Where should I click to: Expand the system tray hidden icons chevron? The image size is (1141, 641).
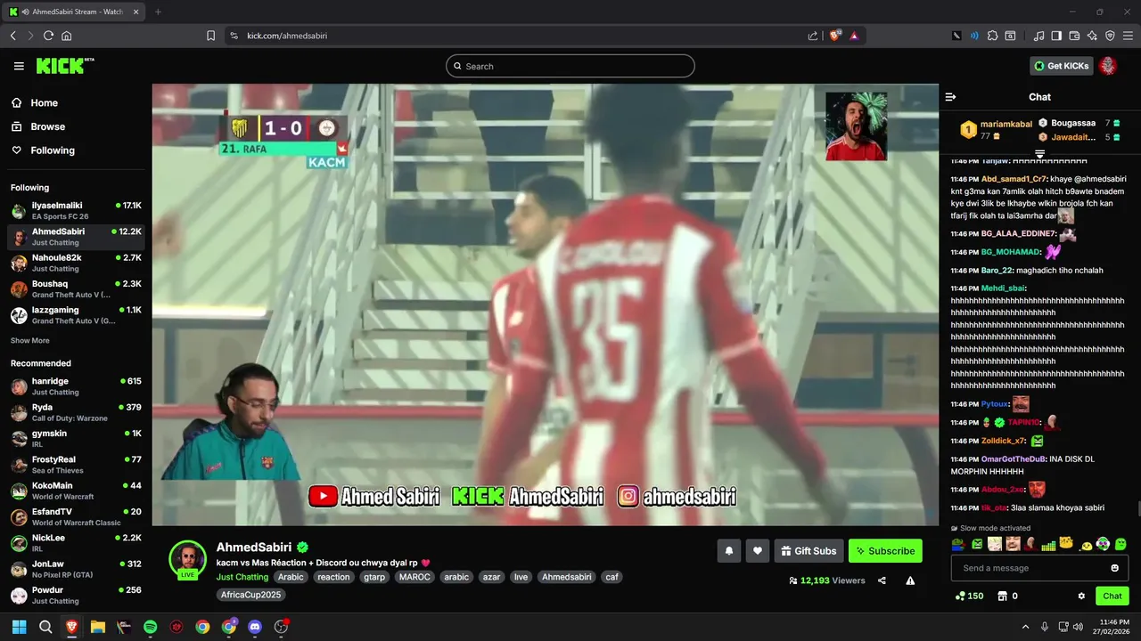point(1025,627)
